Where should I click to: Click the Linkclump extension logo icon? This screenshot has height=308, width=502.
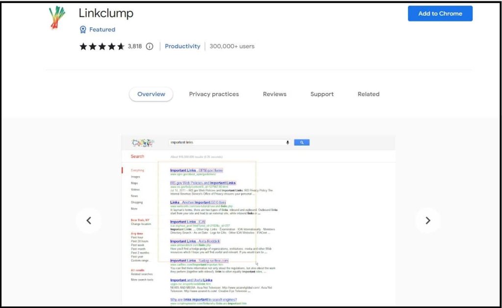click(57, 18)
